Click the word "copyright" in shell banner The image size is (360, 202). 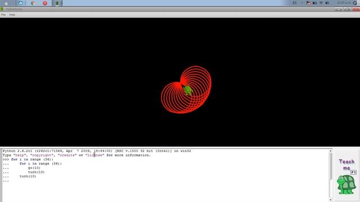tap(42, 155)
